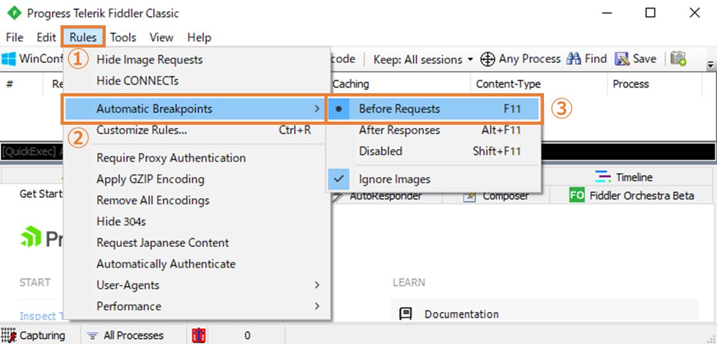Click the camera screenshot icon in toolbar
The image size is (717, 344).
tap(679, 59)
